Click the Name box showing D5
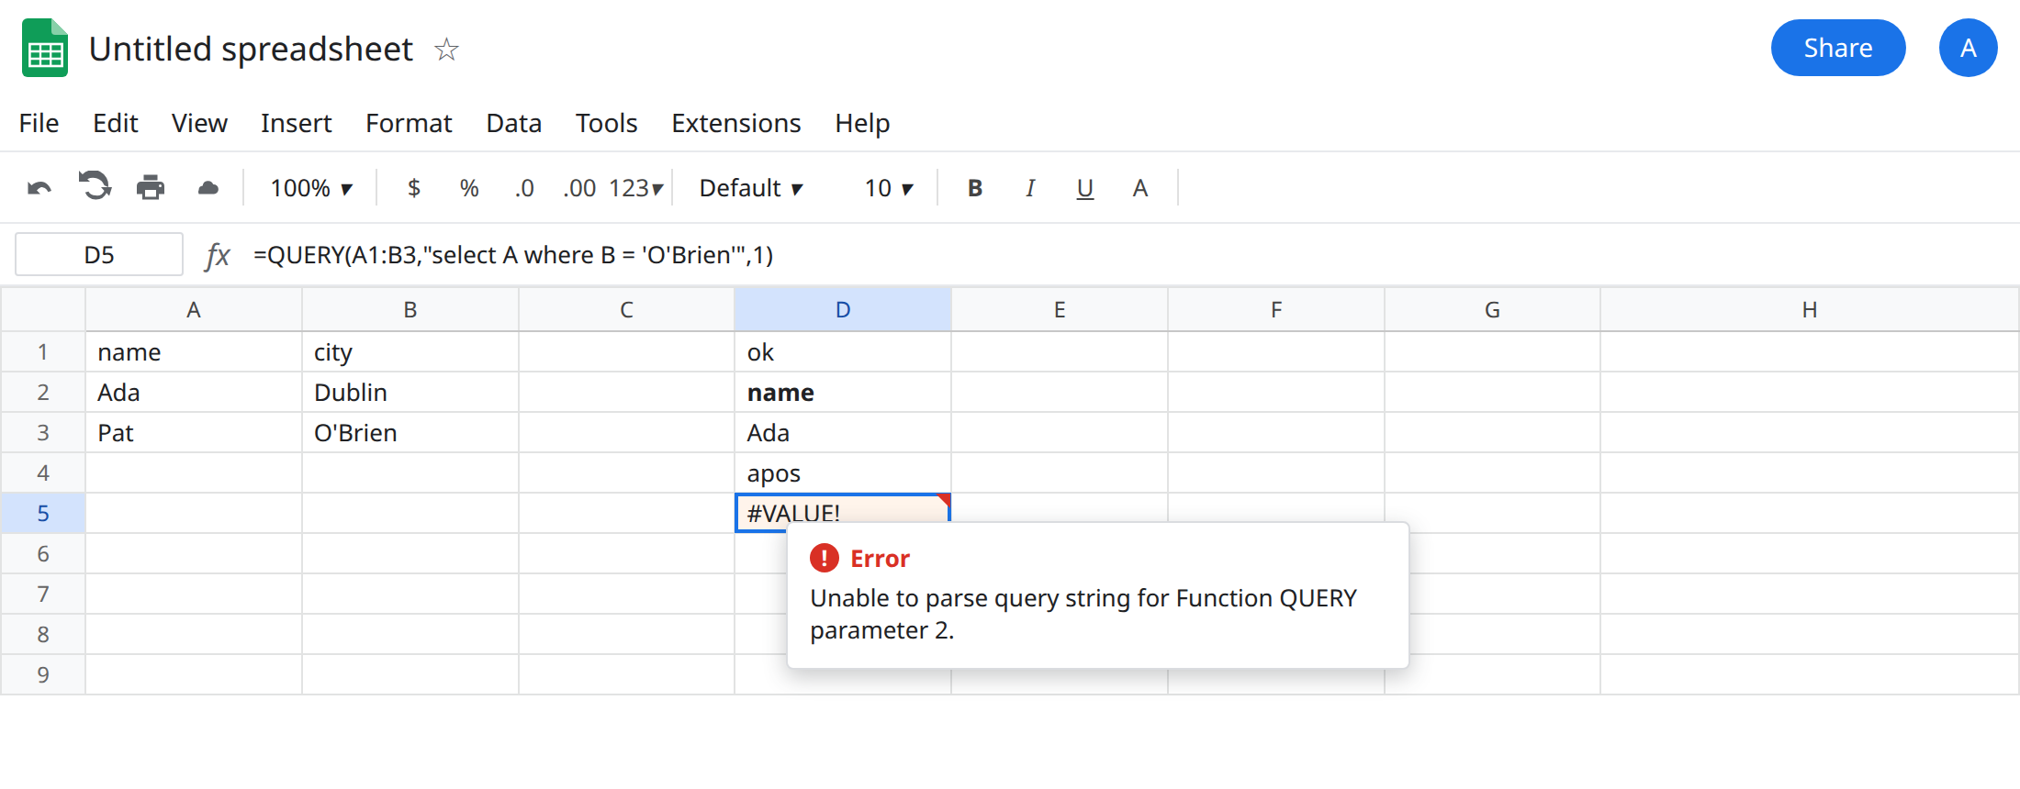This screenshot has height=789, width=2020. 99,254
